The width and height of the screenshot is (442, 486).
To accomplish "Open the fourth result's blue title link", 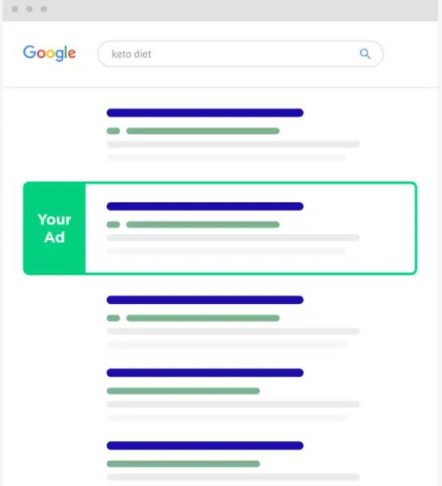I will point(205,373).
